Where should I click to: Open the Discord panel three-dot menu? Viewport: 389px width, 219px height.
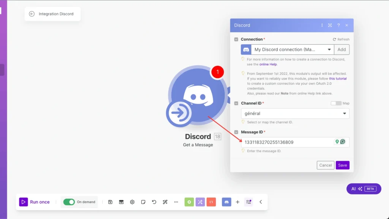click(322, 25)
